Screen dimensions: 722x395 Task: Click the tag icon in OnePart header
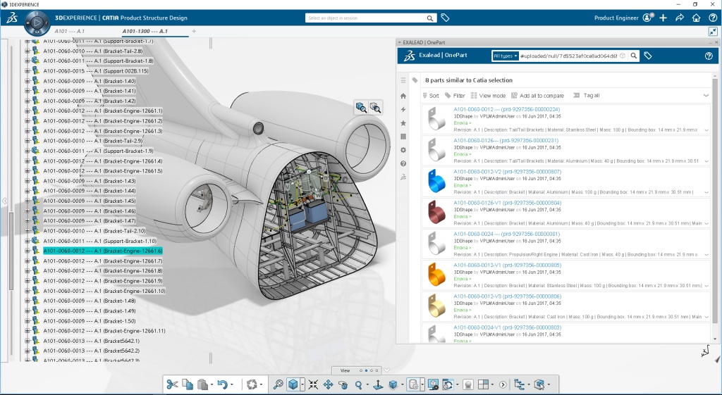coord(648,56)
